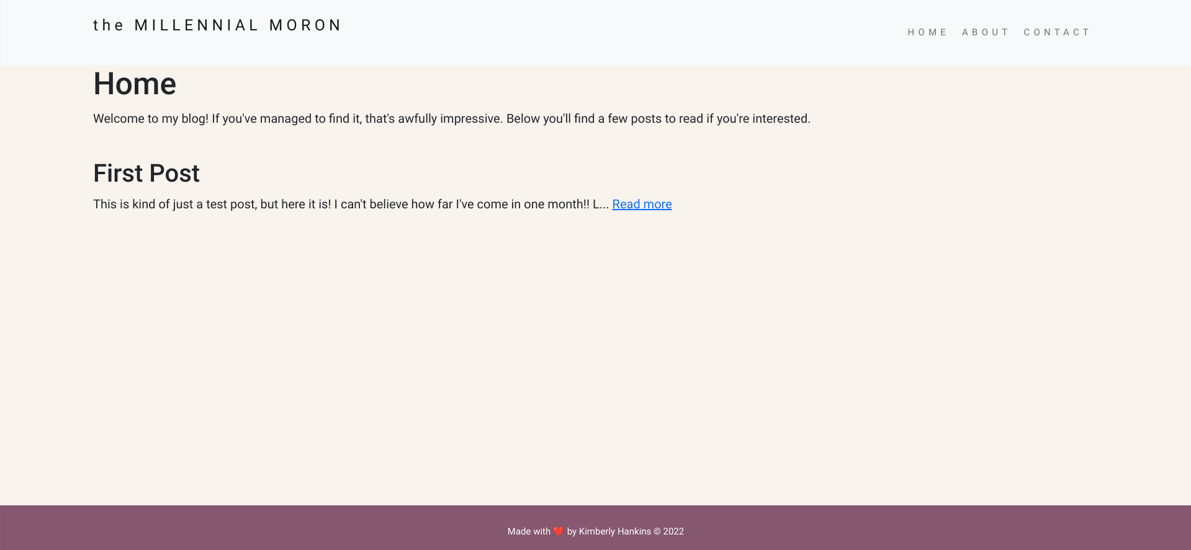
Task: Click the large "Home" page heading
Action: point(135,84)
